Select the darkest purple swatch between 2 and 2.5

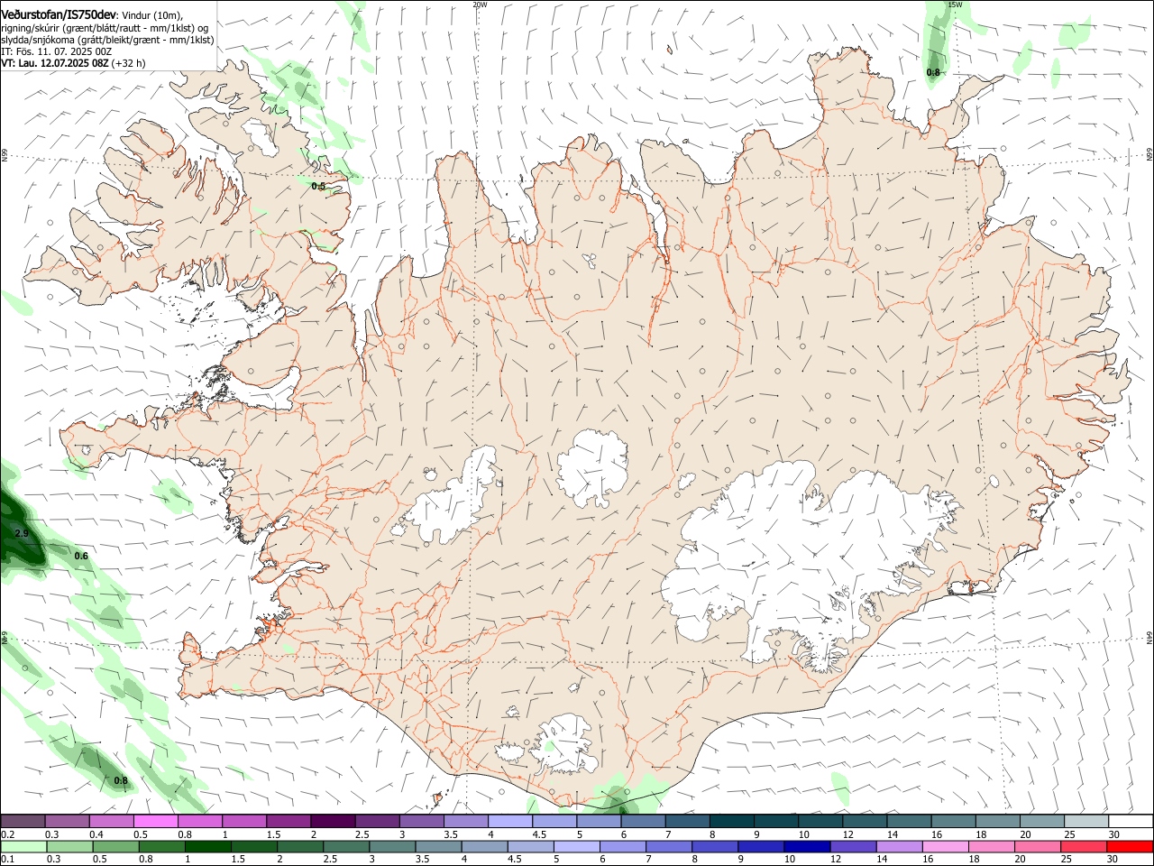pyautogui.click(x=332, y=821)
